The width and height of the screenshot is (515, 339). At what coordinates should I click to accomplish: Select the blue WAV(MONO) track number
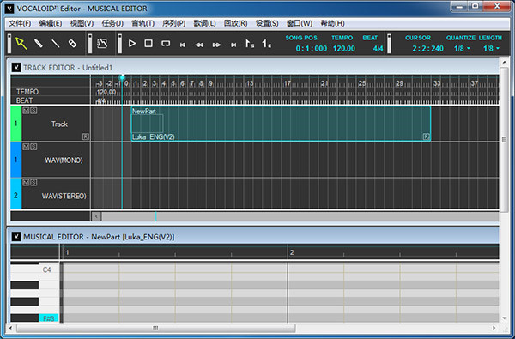coord(16,160)
